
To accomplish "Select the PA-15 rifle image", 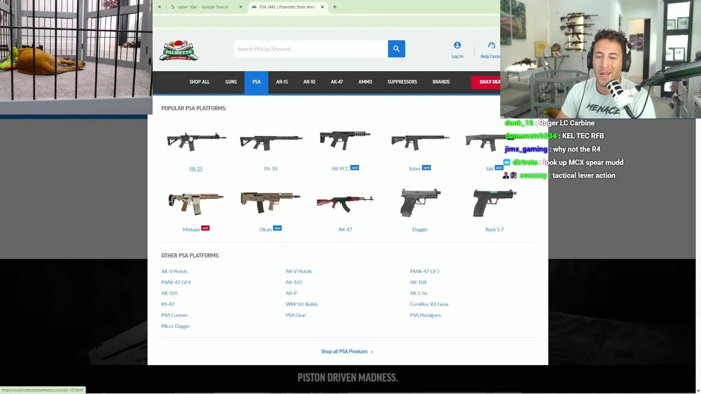I will [196, 141].
